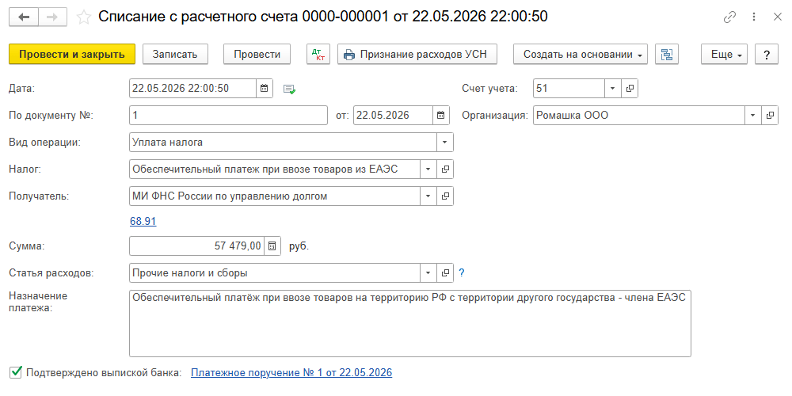Open the three-dot window menu
This screenshot has height=396, width=792.
(x=754, y=17)
